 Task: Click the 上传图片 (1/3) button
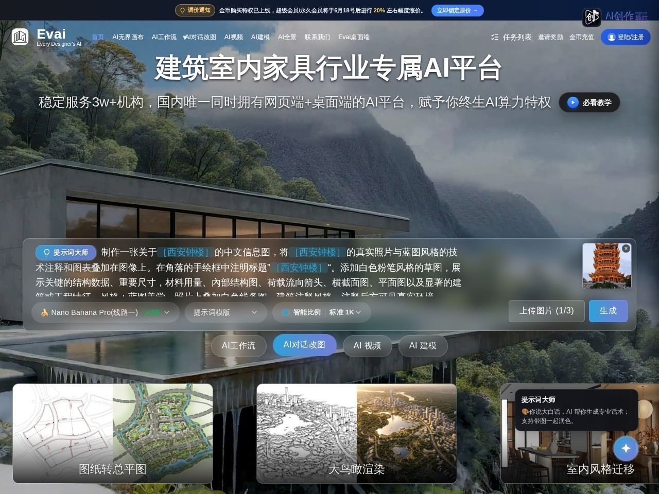click(546, 311)
